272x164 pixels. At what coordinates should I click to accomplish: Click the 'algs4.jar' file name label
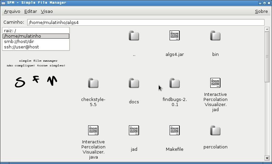[x=175, y=55]
